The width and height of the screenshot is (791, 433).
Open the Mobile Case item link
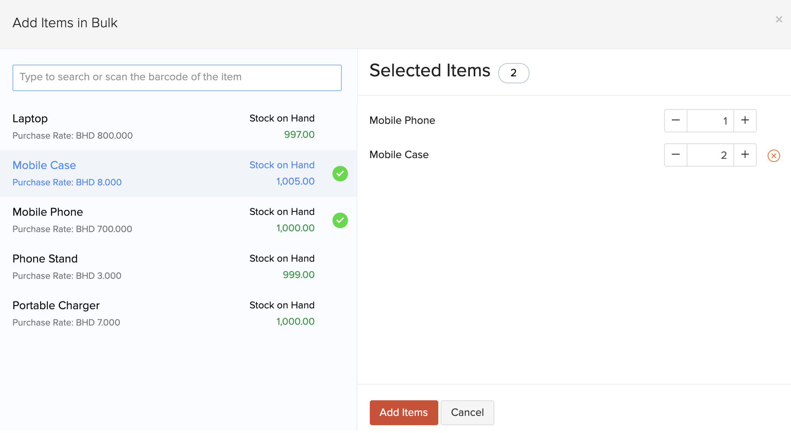[44, 165]
